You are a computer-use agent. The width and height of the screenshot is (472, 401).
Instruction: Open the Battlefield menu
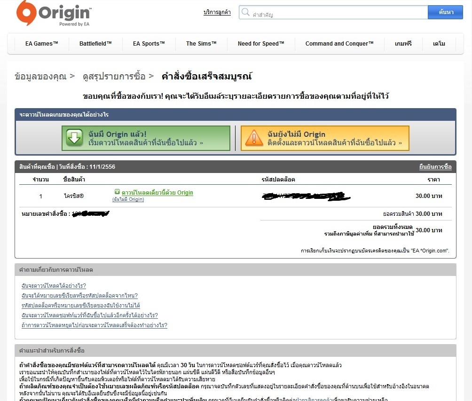pos(95,44)
